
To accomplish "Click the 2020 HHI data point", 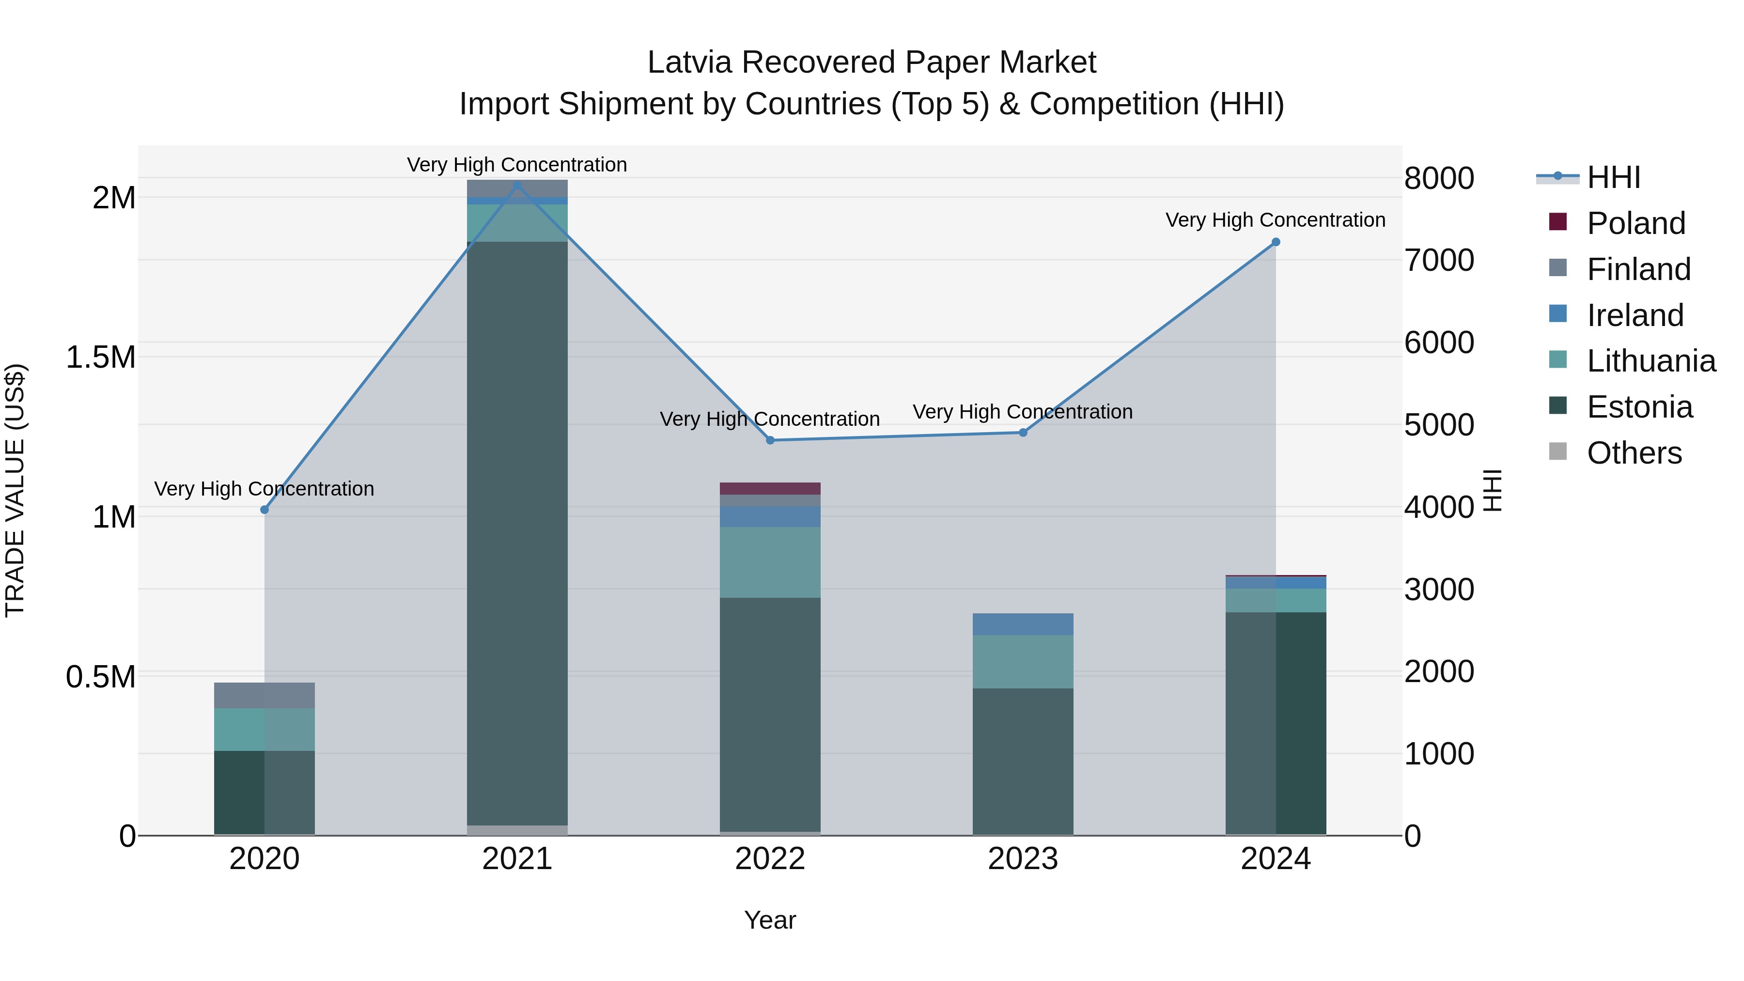I will tap(265, 510).
